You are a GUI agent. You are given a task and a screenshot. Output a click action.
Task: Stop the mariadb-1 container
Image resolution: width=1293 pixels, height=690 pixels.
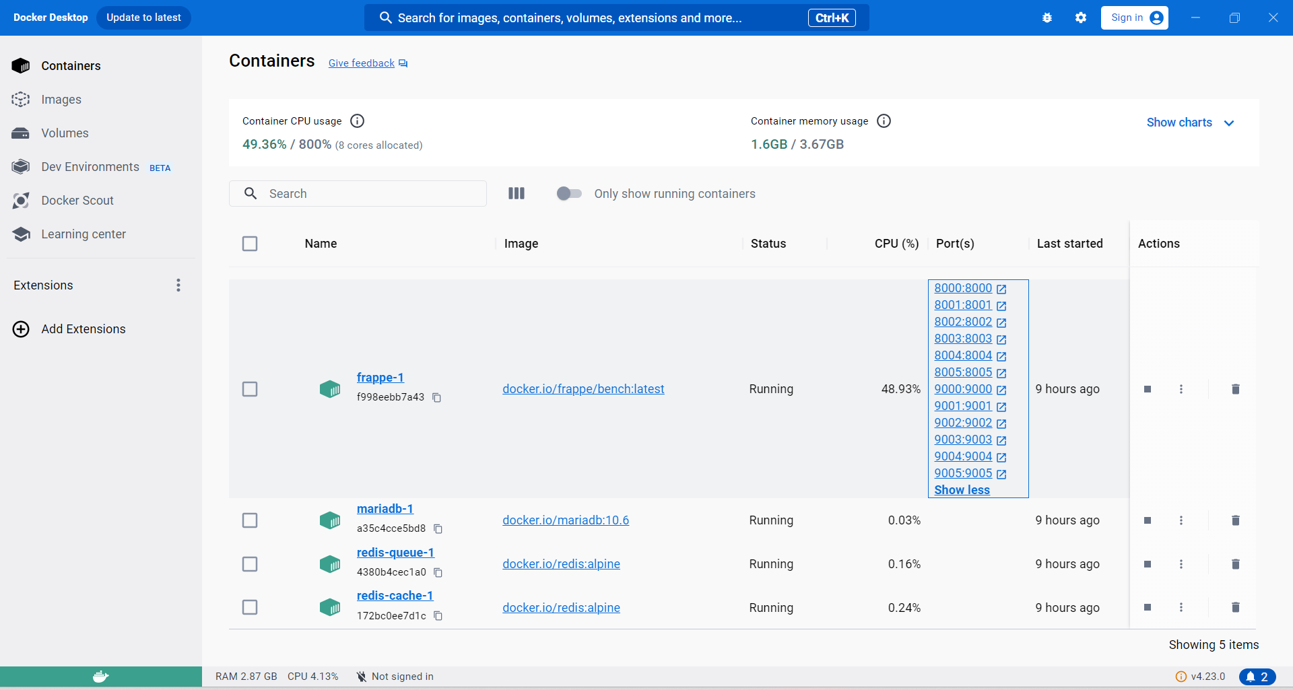[x=1148, y=520]
